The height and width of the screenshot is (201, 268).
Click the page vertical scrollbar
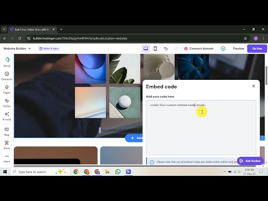point(266,75)
